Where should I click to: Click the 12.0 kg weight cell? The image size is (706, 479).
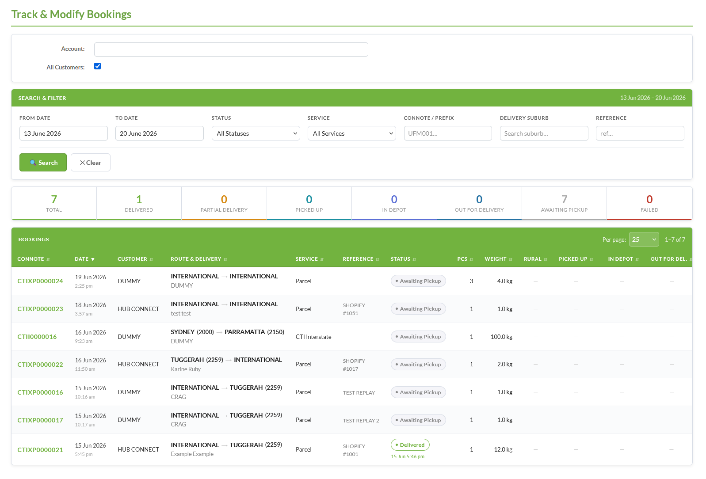click(x=503, y=449)
